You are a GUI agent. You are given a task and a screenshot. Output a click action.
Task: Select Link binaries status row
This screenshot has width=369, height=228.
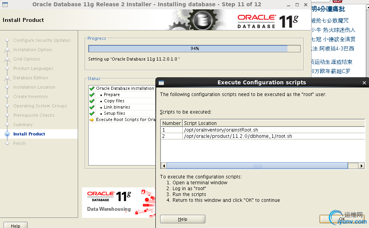(x=122, y=107)
